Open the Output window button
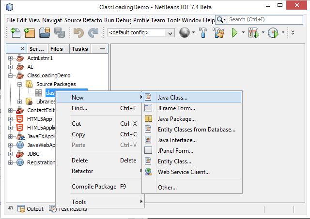Viewport: 310px width, 219px height. [31, 209]
